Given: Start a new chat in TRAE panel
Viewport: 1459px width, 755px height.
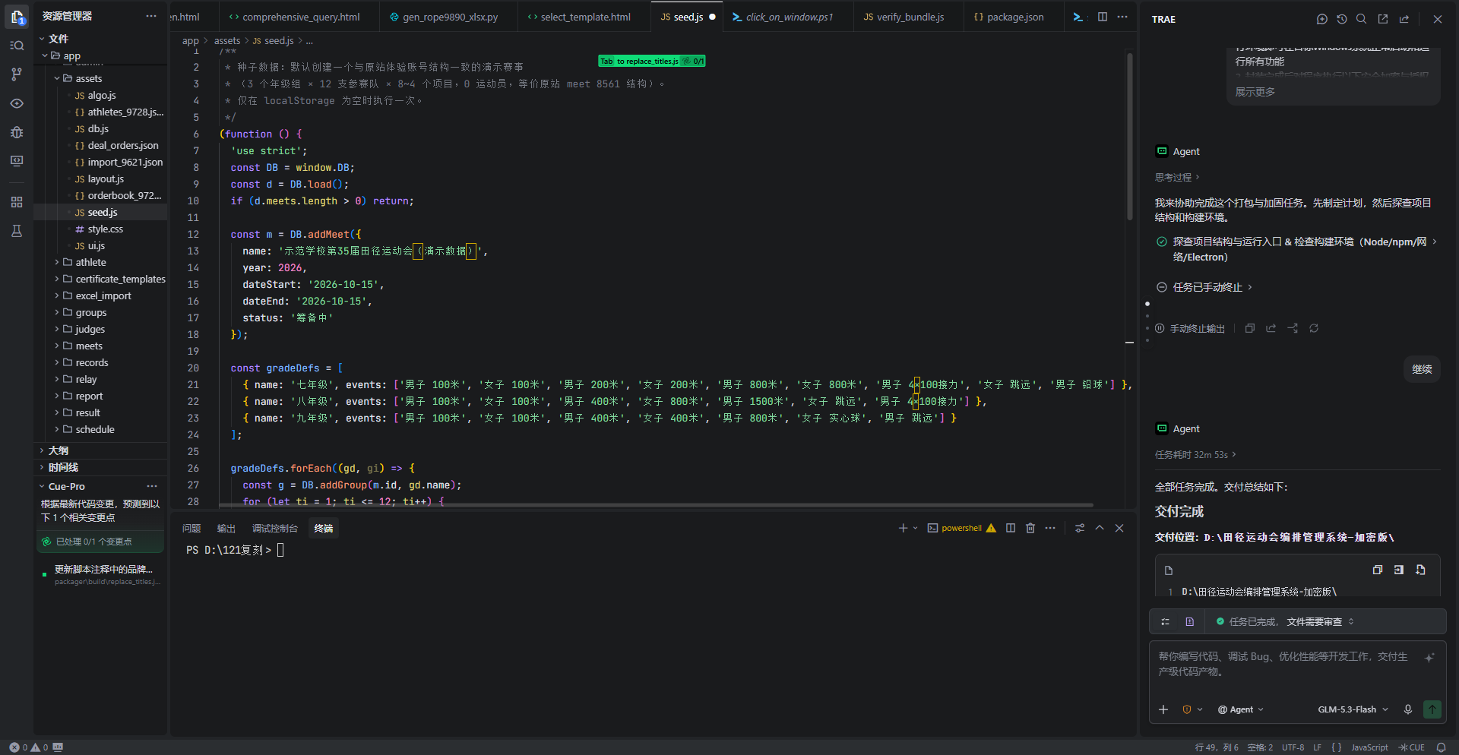Looking at the screenshot, I should click(1322, 19).
